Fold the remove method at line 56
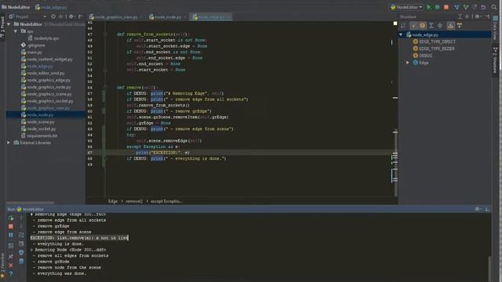The image size is (502, 282). [x=104, y=87]
